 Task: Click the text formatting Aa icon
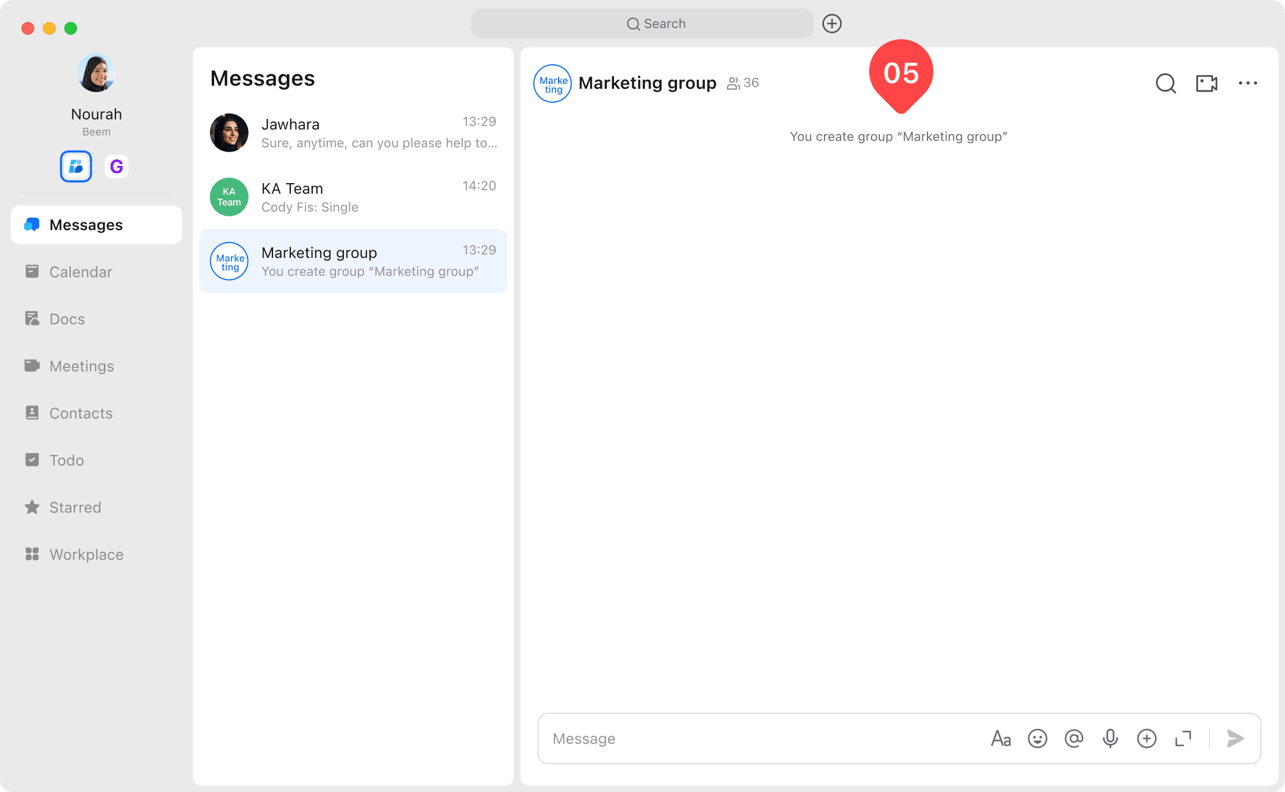click(1001, 738)
